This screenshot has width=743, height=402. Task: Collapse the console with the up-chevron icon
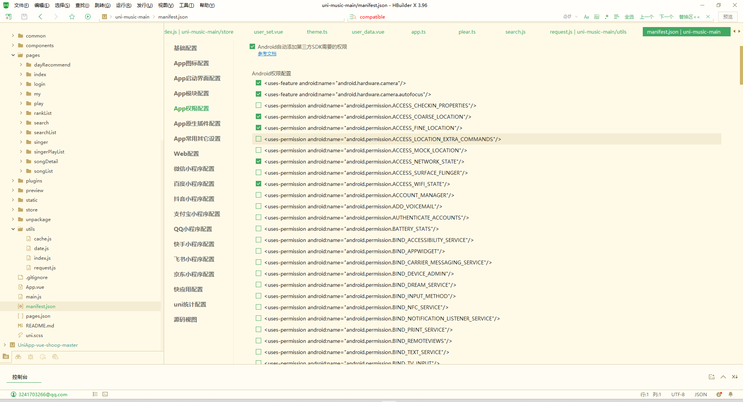click(723, 377)
